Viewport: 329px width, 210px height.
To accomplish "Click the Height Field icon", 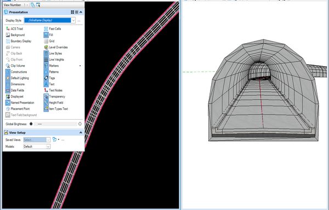I will [46, 103].
